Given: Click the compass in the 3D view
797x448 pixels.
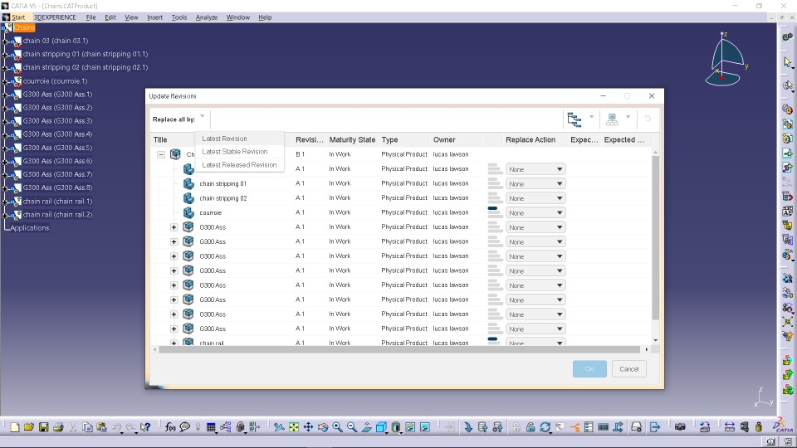Looking at the screenshot, I should click(x=724, y=60).
